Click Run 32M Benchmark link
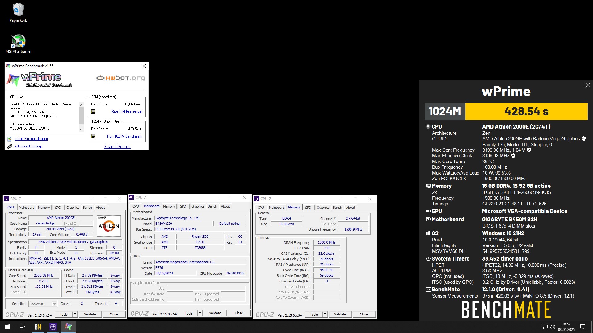The width and height of the screenshot is (593, 333). click(x=127, y=112)
